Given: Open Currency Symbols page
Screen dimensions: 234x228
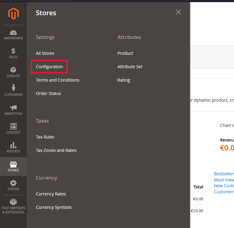Looking at the screenshot, I should pos(54,207).
